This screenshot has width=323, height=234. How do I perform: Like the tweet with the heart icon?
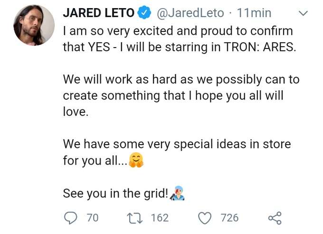coord(204,218)
